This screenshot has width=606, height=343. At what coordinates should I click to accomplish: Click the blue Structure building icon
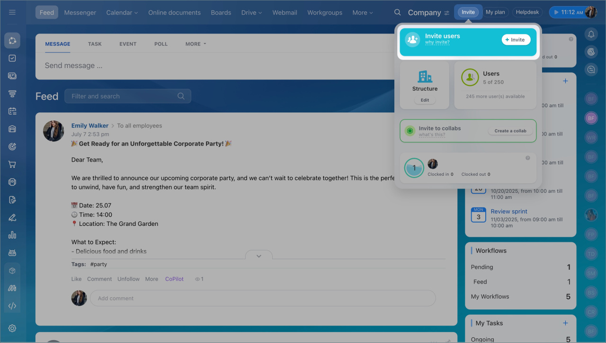click(x=425, y=77)
